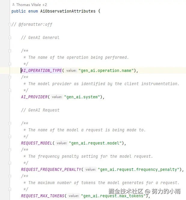The height and width of the screenshot is (200, 186).
Task: Collapse fold marker at @formatter:off comment
Action: coord(10,24)
